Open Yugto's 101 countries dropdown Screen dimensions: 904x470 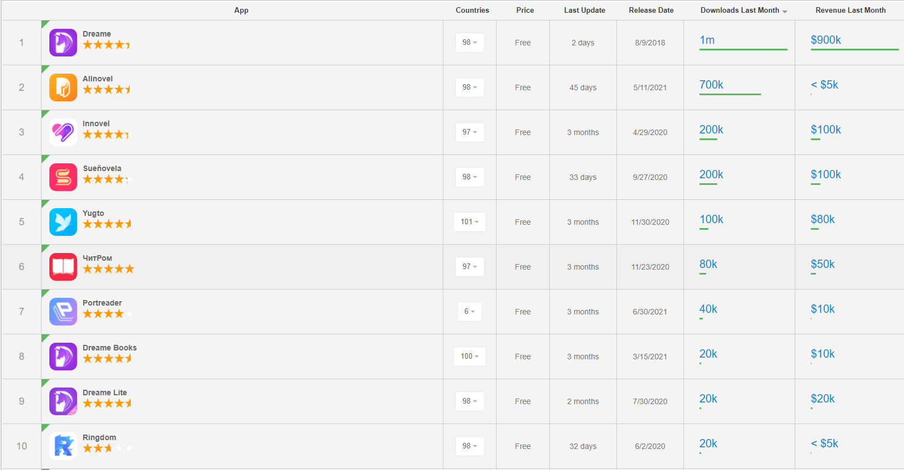tap(469, 222)
